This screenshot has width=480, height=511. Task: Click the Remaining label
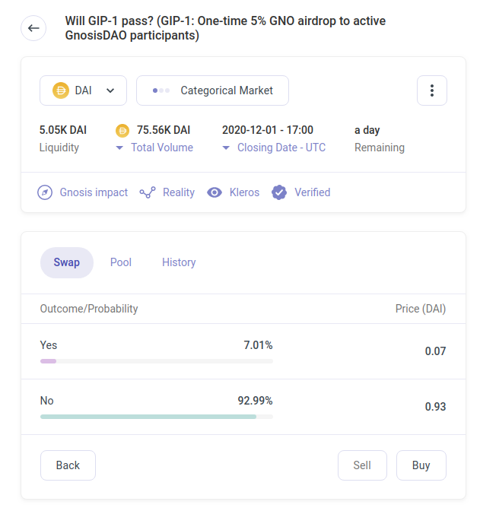[380, 148]
